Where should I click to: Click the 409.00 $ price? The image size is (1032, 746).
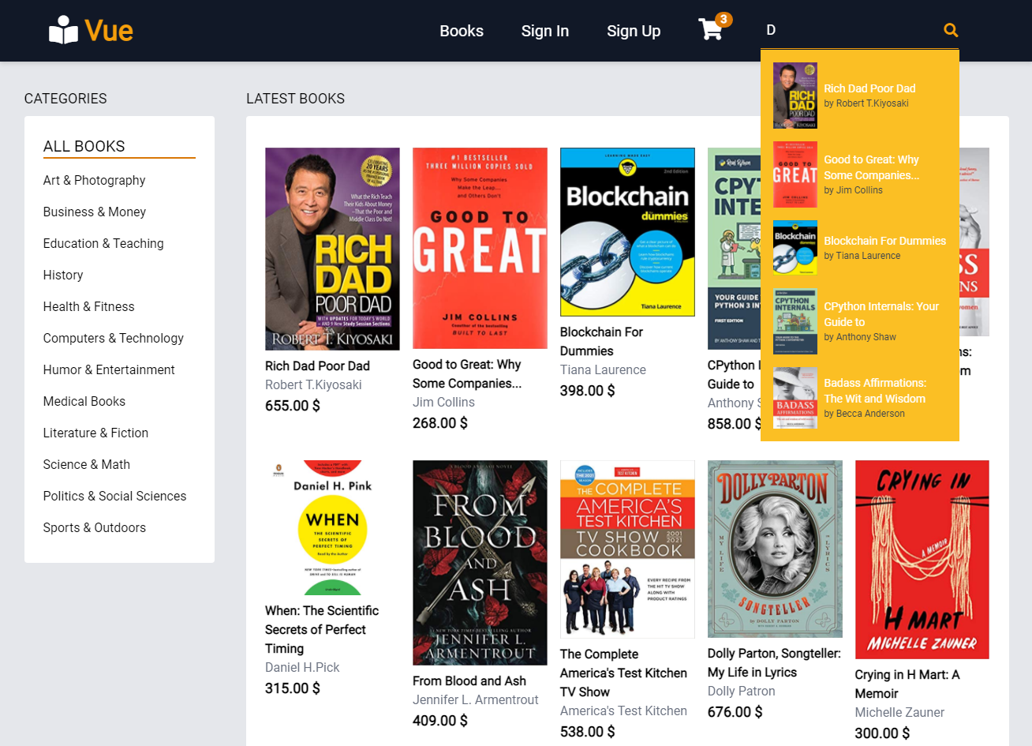click(x=440, y=721)
